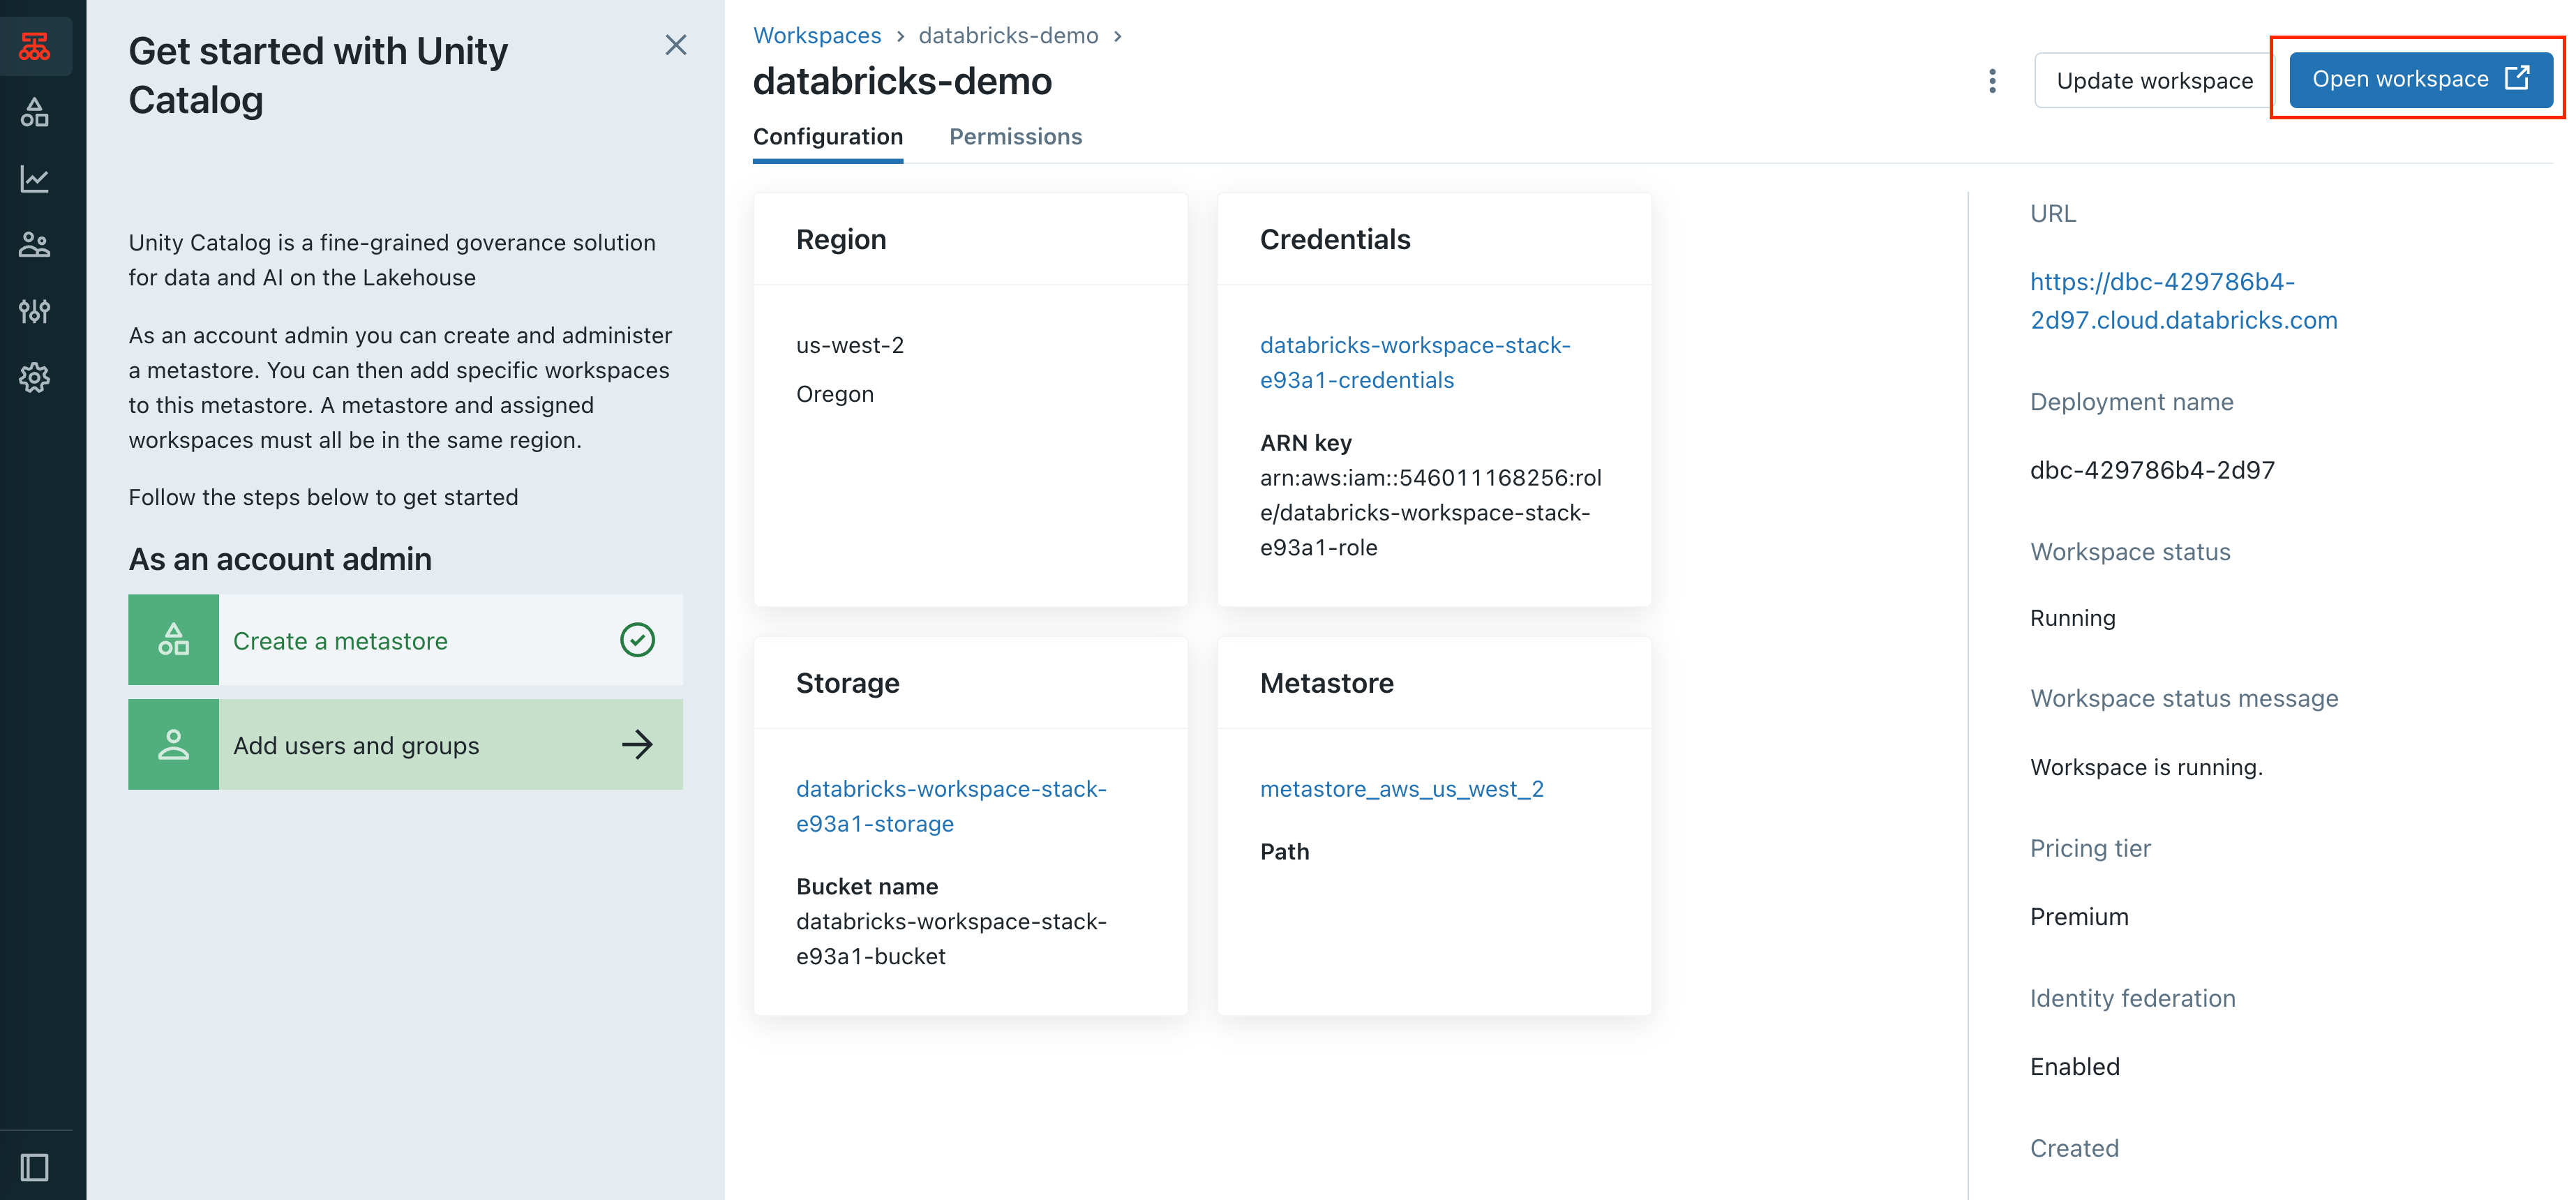Viewport: 2576px width, 1200px height.
Task: Click the Databricks logo at top of sidebar
Action: (x=36, y=46)
